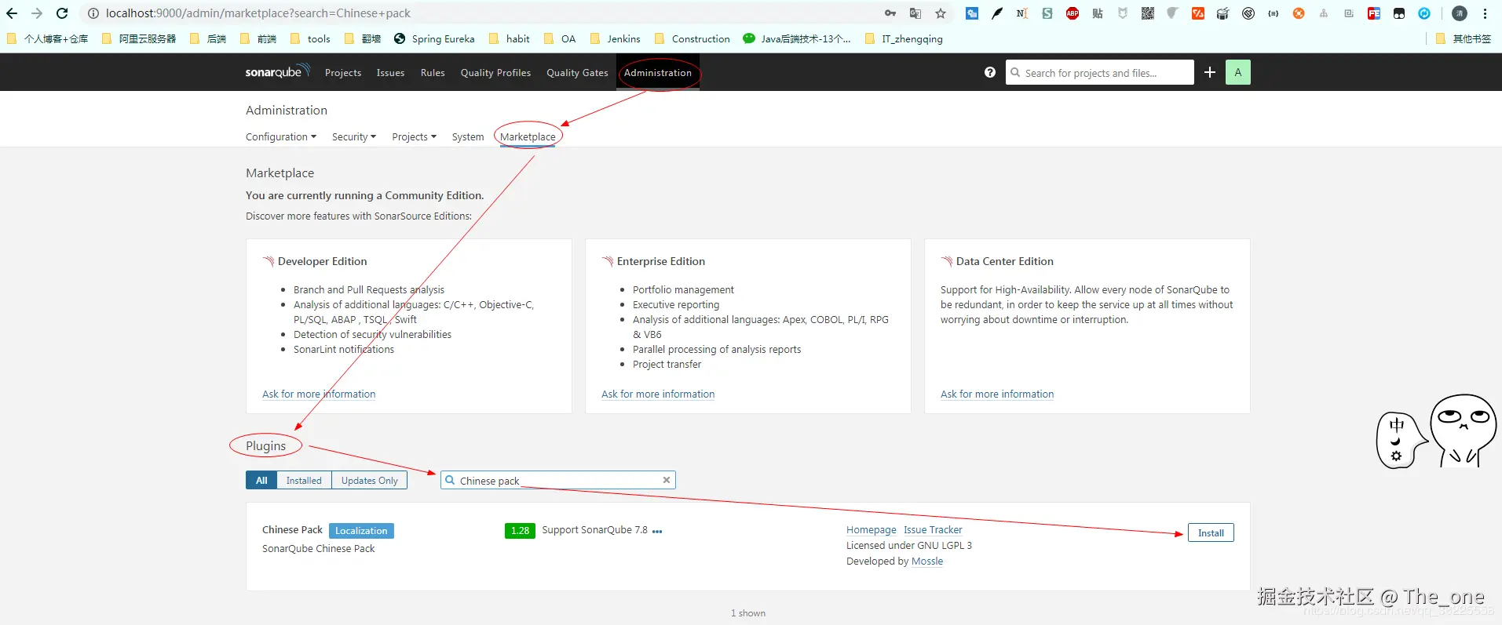
Task: Open the tools bookmark folder
Action: tap(310, 38)
